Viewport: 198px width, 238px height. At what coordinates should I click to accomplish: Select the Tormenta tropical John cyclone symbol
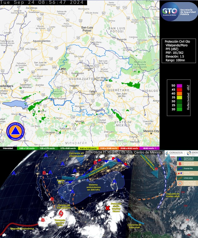pos(61,213)
